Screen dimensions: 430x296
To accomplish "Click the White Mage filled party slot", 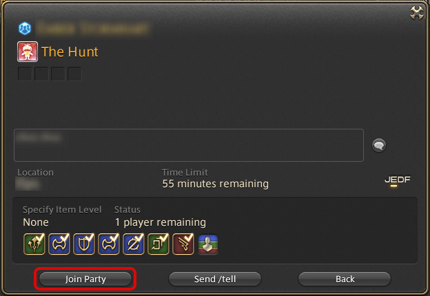I will point(34,244).
